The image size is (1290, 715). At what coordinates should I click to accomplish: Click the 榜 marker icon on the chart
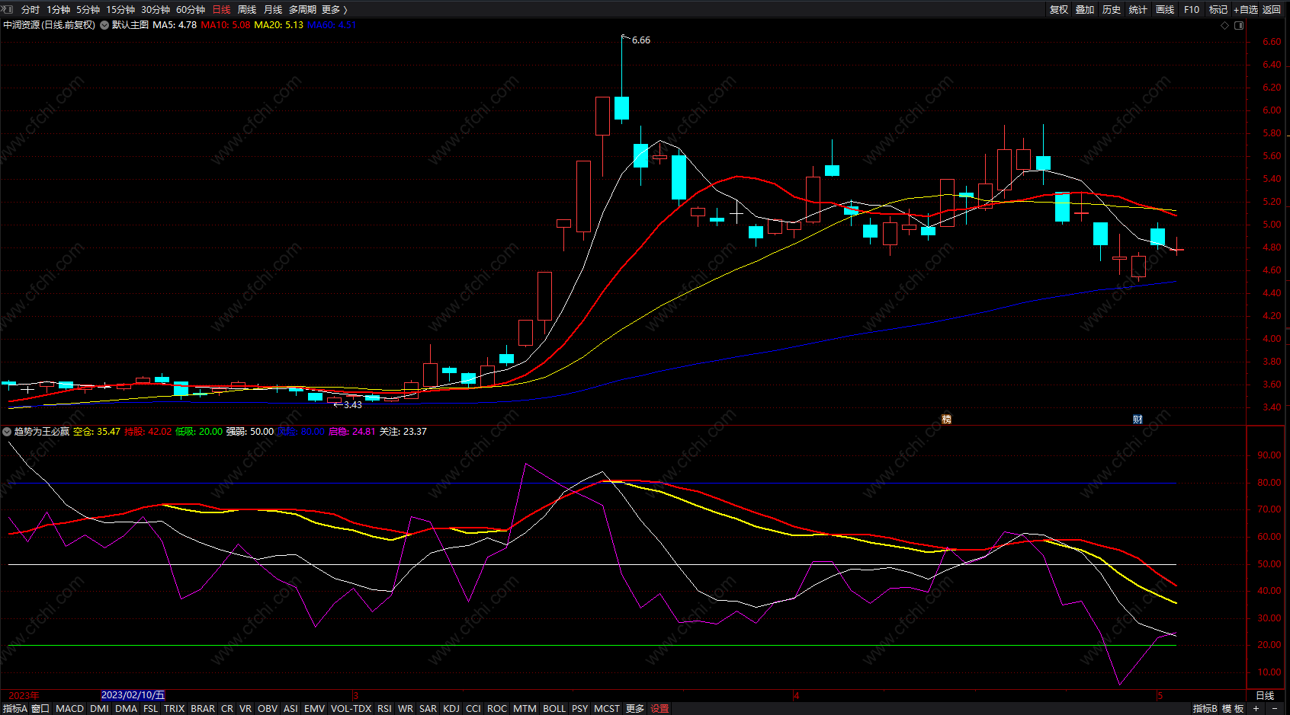pyautogui.click(x=946, y=419)
